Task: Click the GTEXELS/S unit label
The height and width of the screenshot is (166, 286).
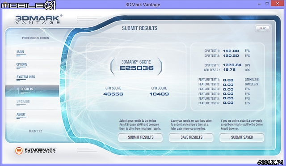Action: 252,80
